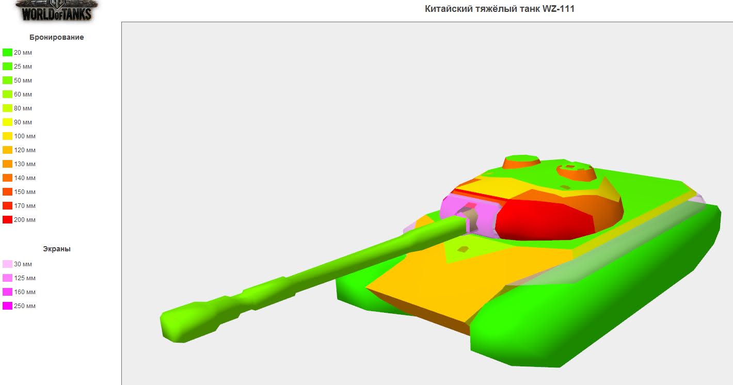Click the '125 мм' screens label
This screenshot has width=733, height=385.
pyautogui.click(x=25, y=278)
